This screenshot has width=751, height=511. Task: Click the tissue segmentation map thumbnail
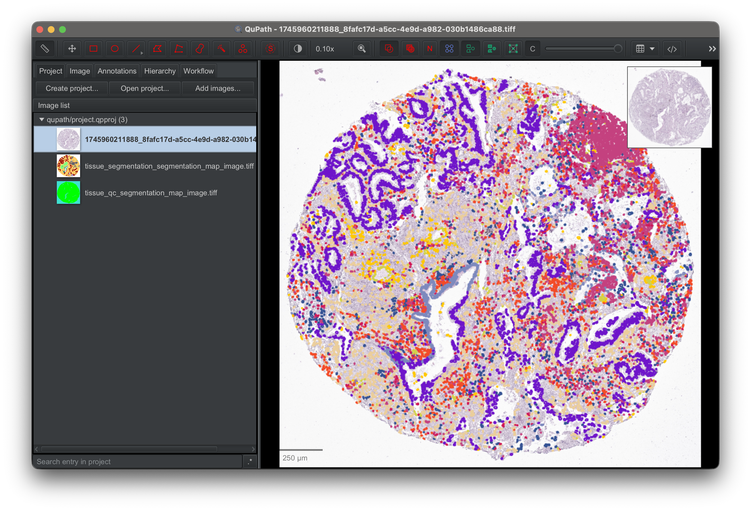68,166
